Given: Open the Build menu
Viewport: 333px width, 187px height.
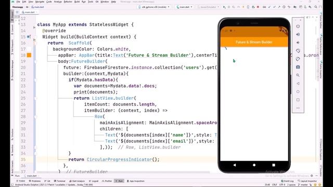Looking at the screenshot, I should [x=77, y=2].
